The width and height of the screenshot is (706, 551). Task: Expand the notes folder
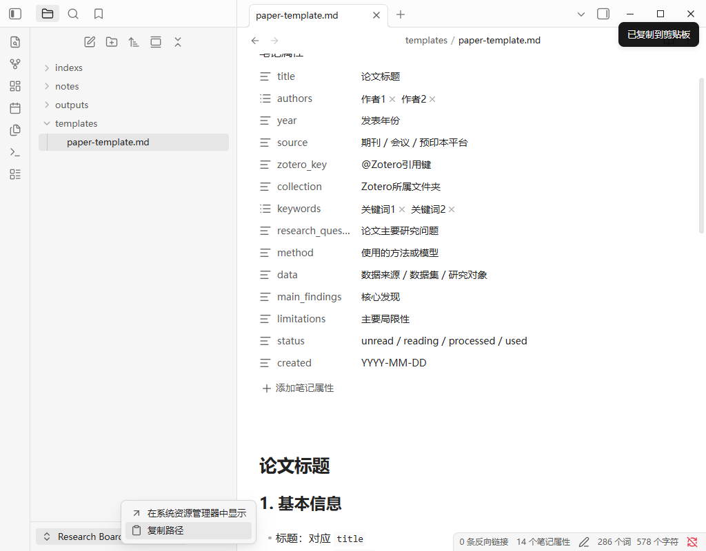point(47,86)
